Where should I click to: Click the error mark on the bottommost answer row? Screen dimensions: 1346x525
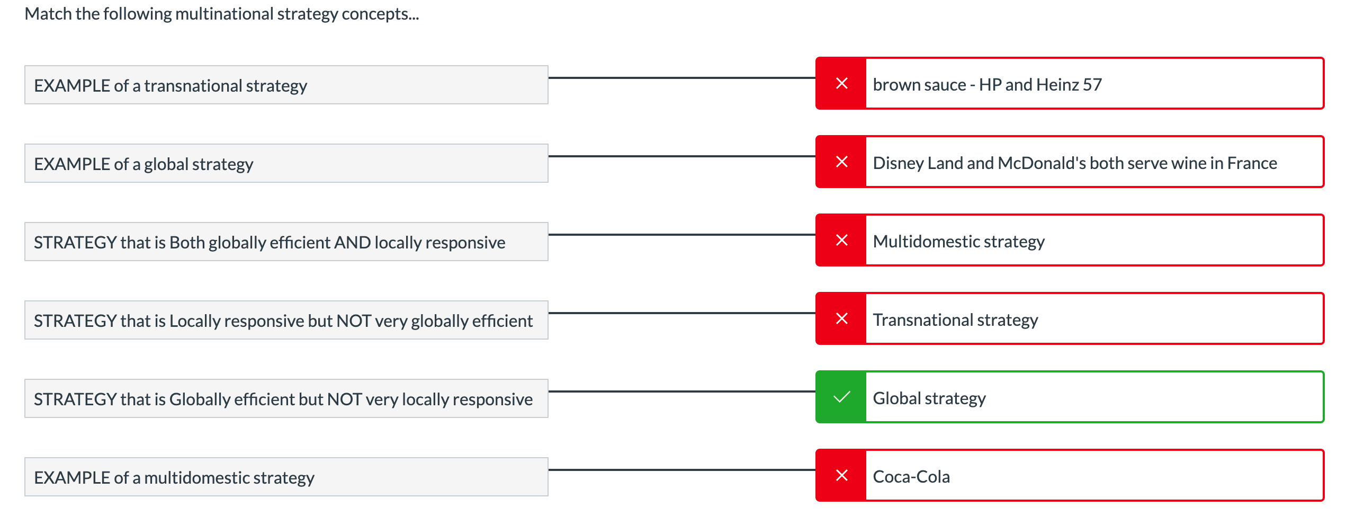coord(842,475)
